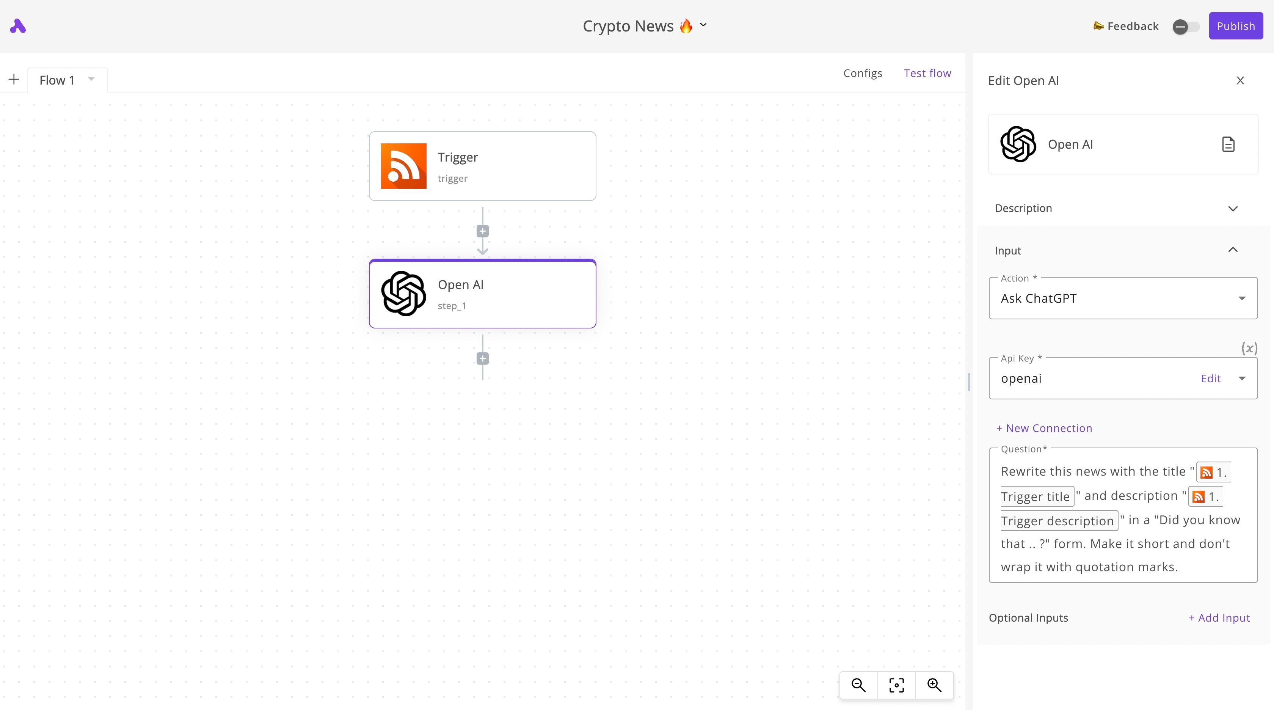The height and width of the screenshot is (710, 1274).
Task: Publish the flow
Action: 1235,26
